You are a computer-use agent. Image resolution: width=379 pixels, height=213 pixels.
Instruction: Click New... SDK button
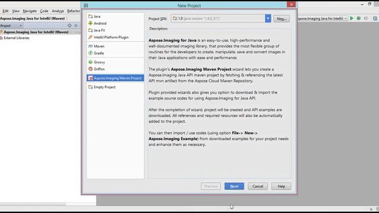pos(282,19)
